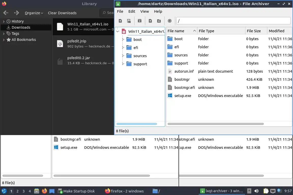Expand the efi folder in the tree
This screenshot has height=195, width=293.
coord(123,47)
